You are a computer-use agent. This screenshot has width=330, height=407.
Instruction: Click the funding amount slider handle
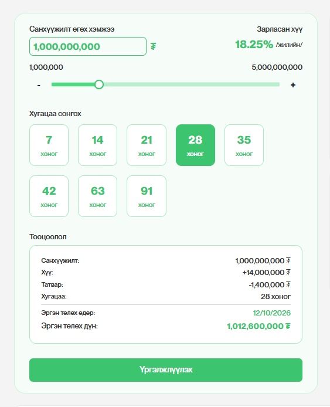[99, 84]
